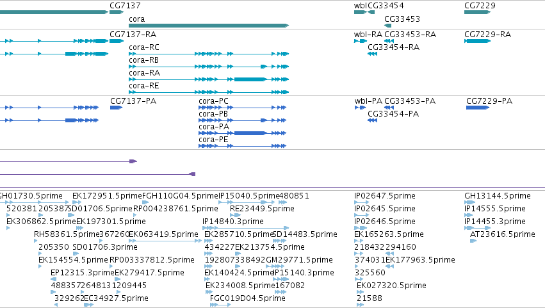Open the IP02647.5prime EST label
The height and width of the screenshot is (308, 545).
[x=385, y=196]
